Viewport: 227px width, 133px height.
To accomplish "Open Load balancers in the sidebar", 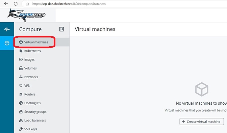I will (42, 120).
